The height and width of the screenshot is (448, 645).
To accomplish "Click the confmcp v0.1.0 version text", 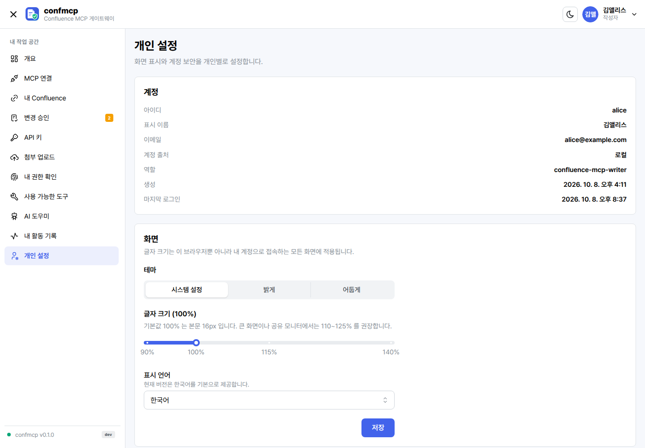I will [x=34, y=435].
